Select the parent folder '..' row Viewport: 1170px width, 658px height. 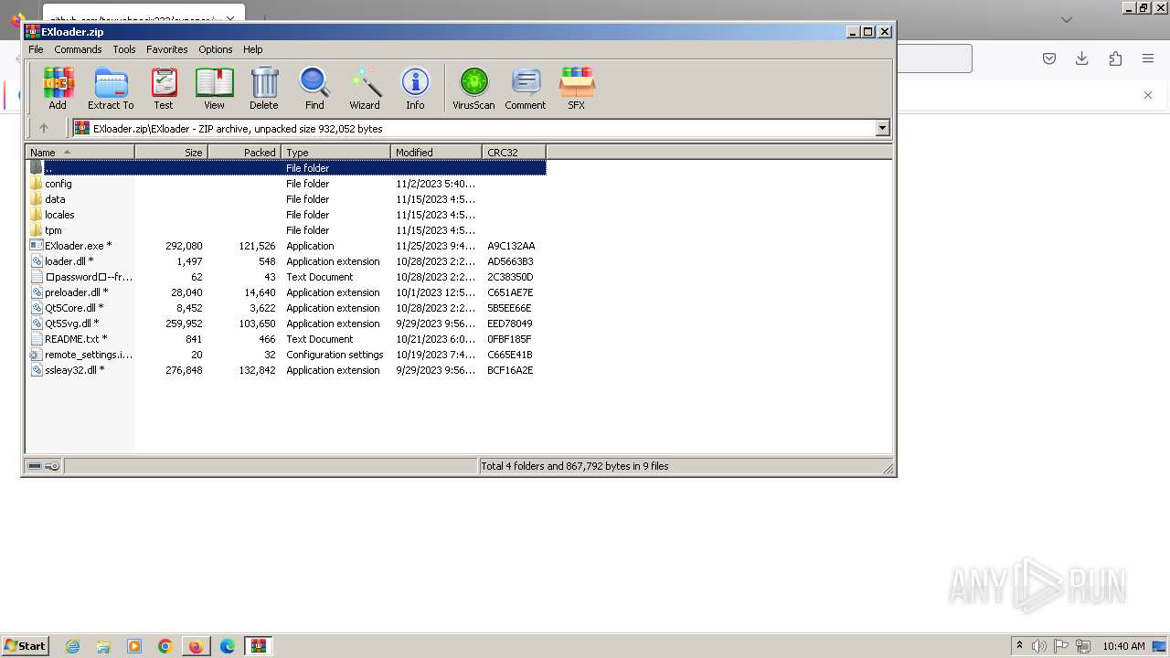tap(286, 168)
